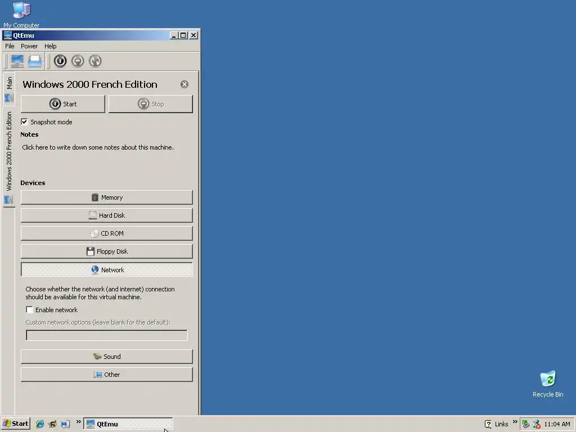Screen dimensions: 576x432
Task: Expand the CD ROM device section
Action: coord(106,233)
